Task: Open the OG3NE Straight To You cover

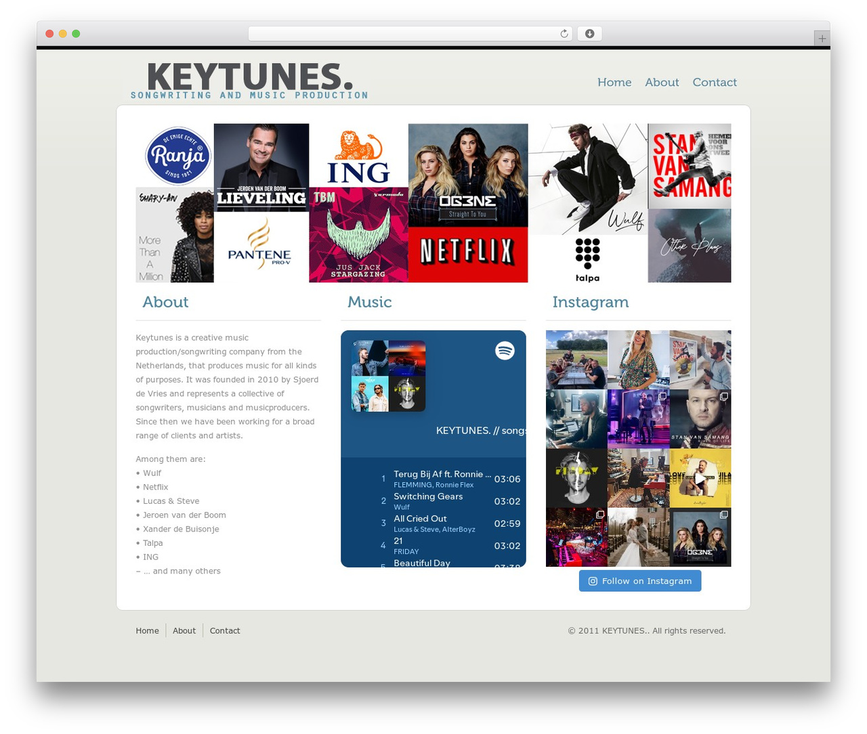Action: (468, 175)
